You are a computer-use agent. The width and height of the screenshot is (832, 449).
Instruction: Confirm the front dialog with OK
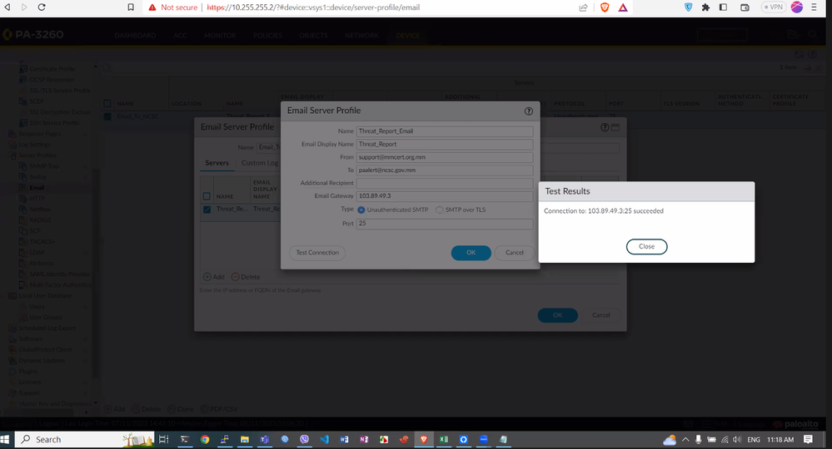pyautogui.click(x=471, y=253)
